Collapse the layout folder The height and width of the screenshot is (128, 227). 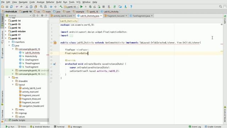click(x=13, y=85)
